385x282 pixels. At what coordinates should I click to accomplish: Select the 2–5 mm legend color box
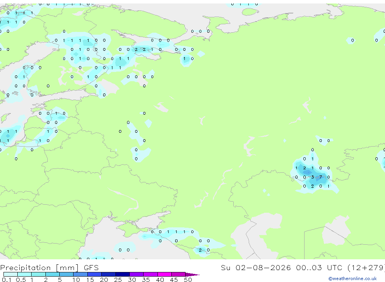[52, 274]
